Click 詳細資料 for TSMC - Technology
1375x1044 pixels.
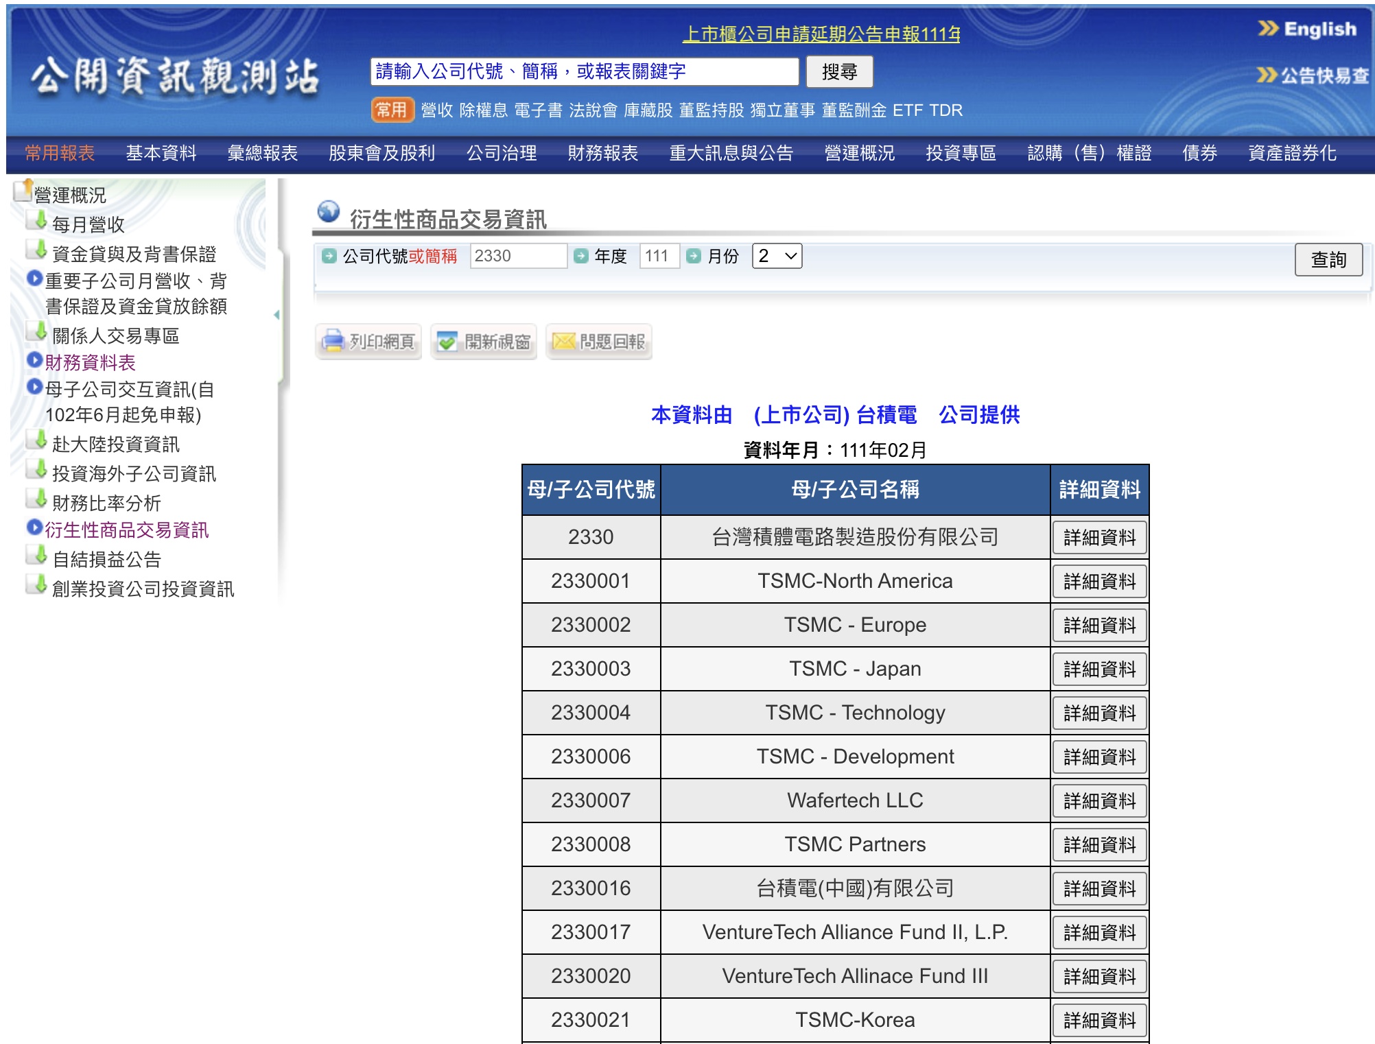pos(1100,713)
